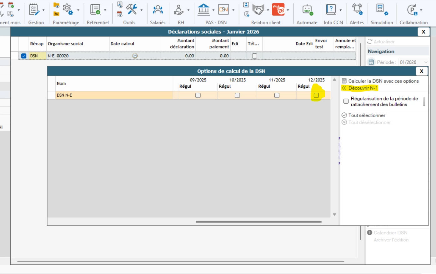Image resolution: width=436 pixels, height=274 pixels.
Task: Click the Outils hammer and wrench icon
Action: pos(132,9)
